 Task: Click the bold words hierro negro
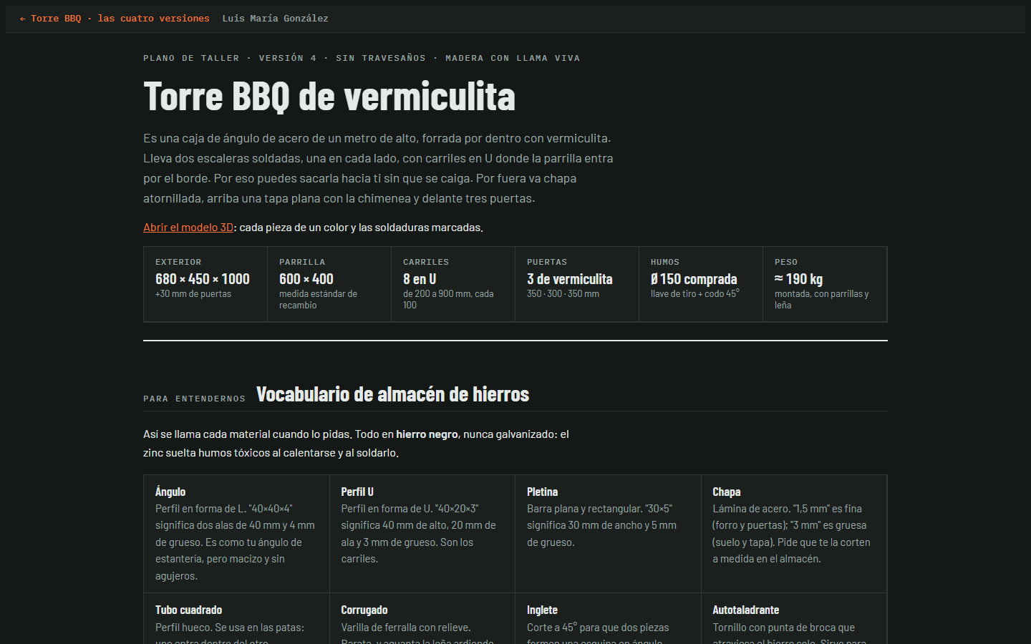[x=427, y=434]
